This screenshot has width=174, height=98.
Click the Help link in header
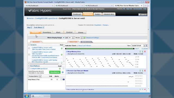(145, 9)
